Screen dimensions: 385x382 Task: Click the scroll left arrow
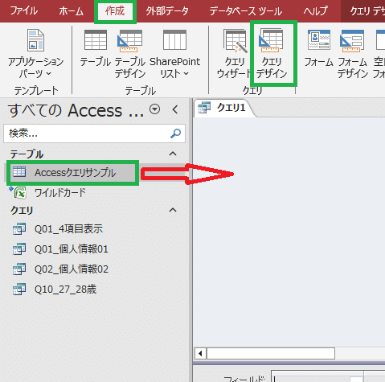200,353
